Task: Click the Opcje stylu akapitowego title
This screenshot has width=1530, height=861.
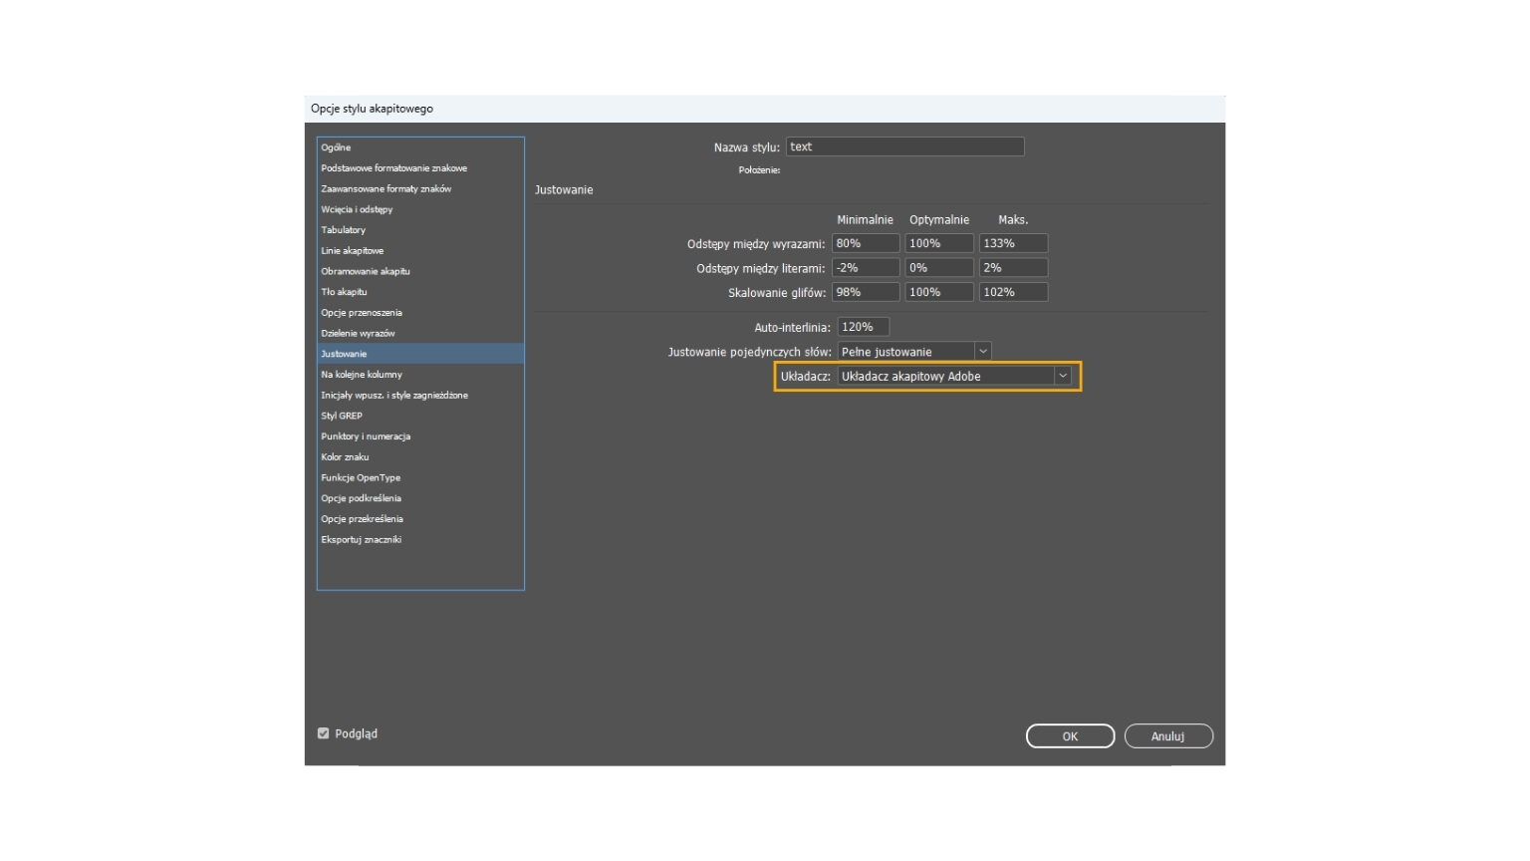Action: coord(372,109)
